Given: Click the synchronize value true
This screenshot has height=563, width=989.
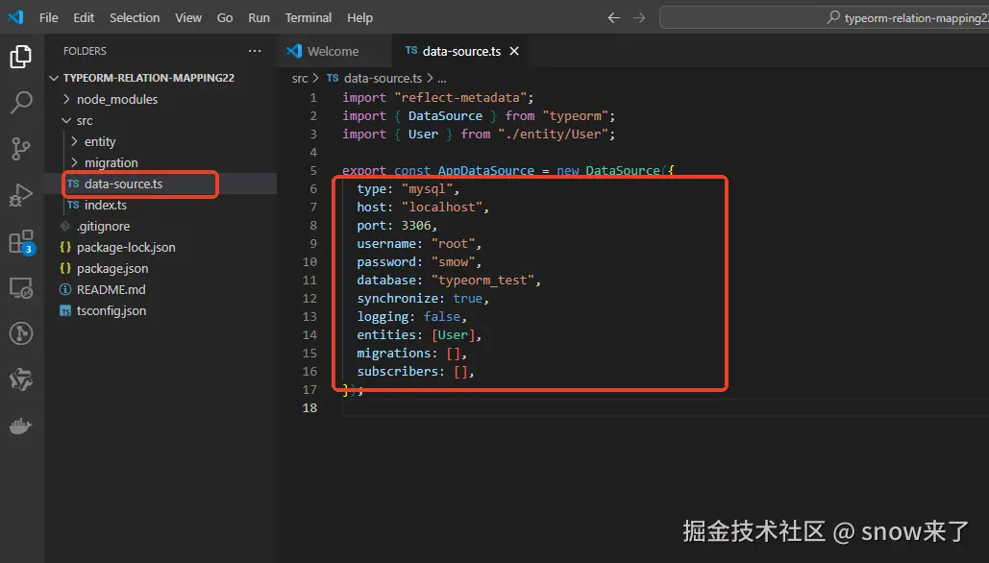Looking at the screenshot, I should [467, 299].
